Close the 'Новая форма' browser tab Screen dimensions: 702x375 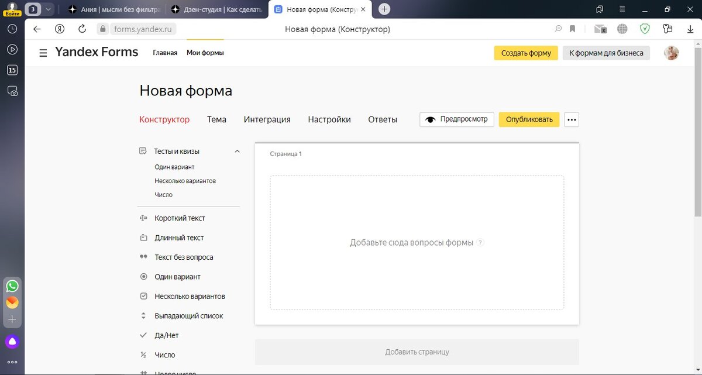point(363,9)
